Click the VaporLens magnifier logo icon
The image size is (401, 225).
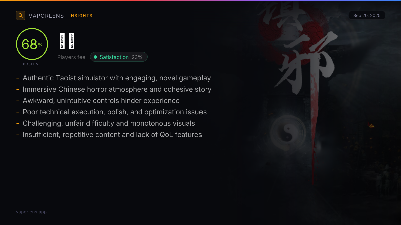21,15
